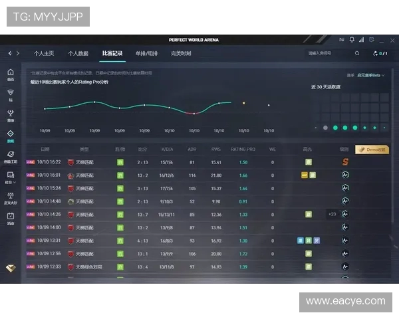Click rating value 0.91

click(x=243, y=202)
